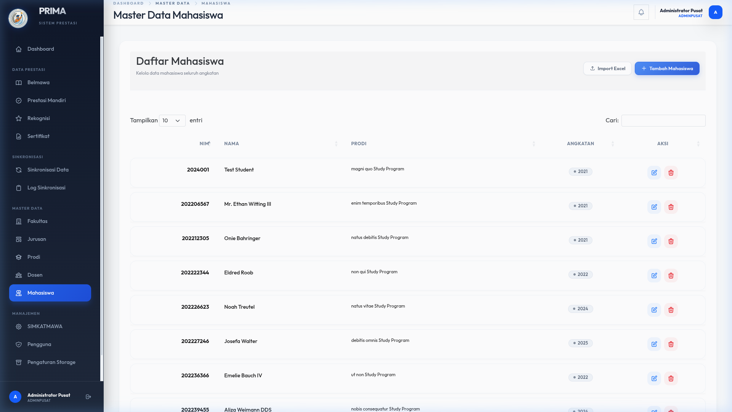Click the notification bell icon
This screenshot has width=732, height=412.
[x=641, y=12]
